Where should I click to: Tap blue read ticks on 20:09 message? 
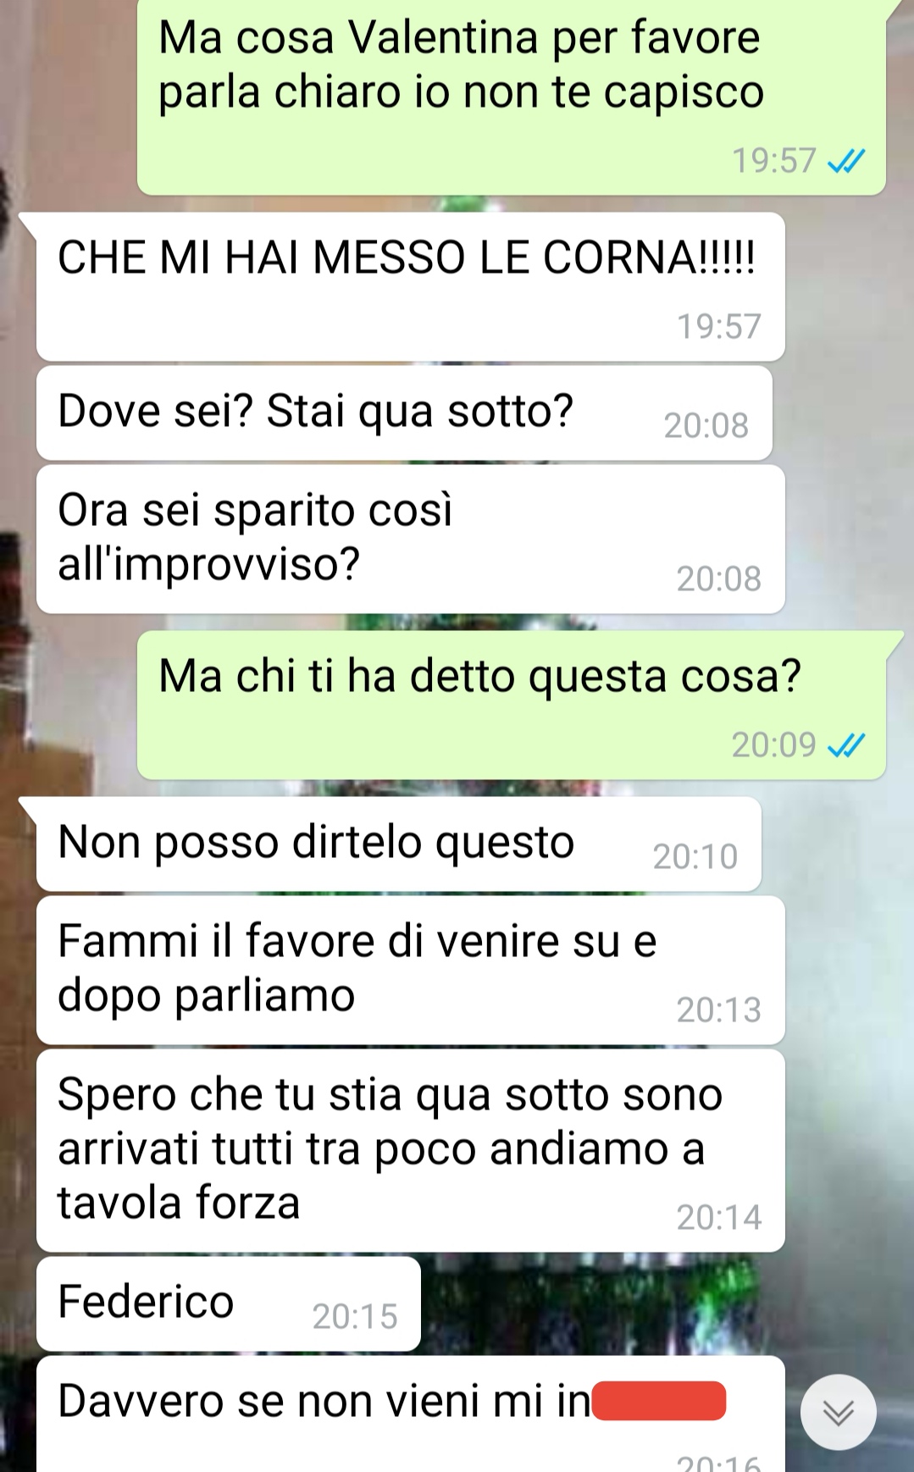(846, 745)
